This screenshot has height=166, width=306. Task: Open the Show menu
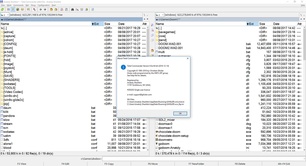(x=33, y=5)
